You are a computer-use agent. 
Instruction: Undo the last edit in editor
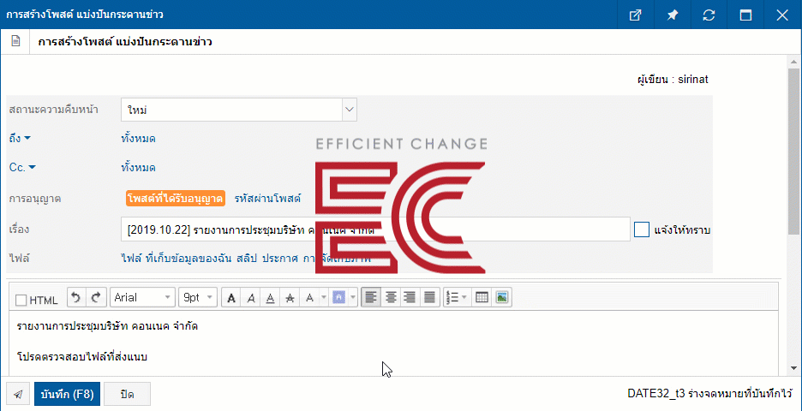click(x=76, y=297)
